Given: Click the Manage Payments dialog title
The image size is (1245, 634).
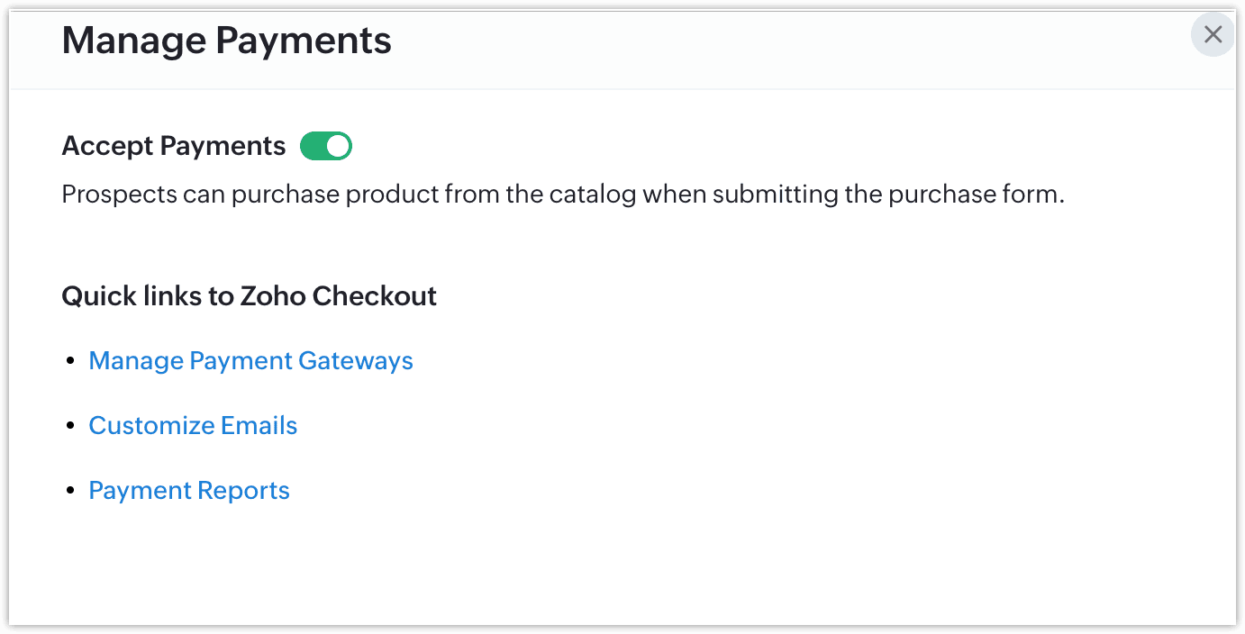Looking at the screenshot, I should 226,41.
